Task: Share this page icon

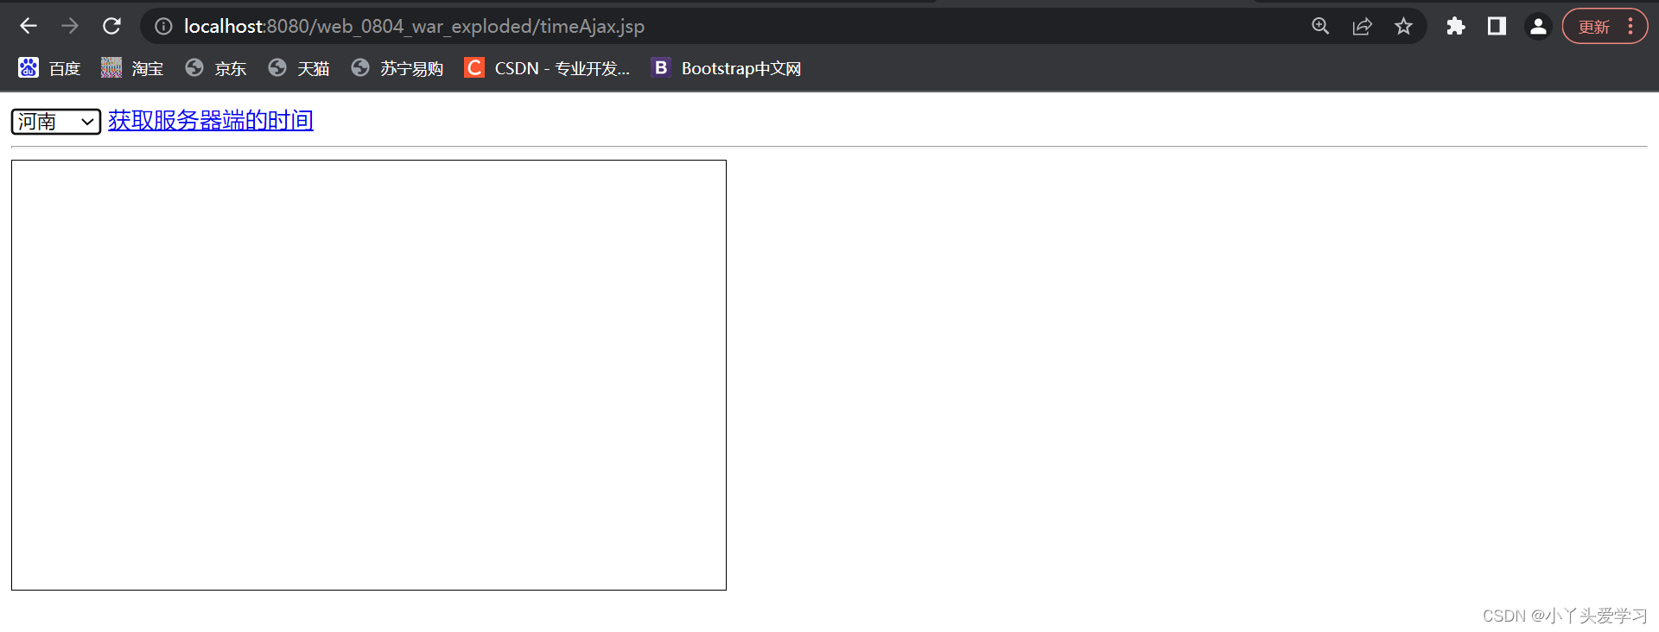Action: 1362,27
